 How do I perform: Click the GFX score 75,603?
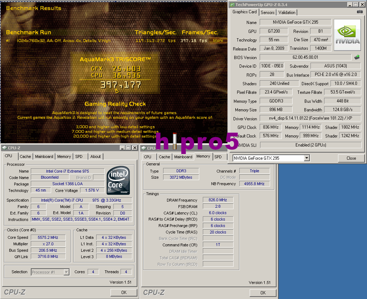[126, 69]
